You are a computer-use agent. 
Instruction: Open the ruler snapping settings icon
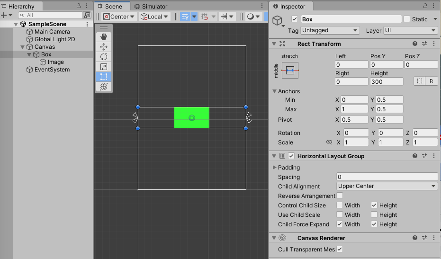click(224, 17)
